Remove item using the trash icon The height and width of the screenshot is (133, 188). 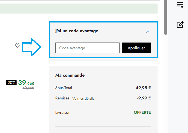[x=30, y=46]
